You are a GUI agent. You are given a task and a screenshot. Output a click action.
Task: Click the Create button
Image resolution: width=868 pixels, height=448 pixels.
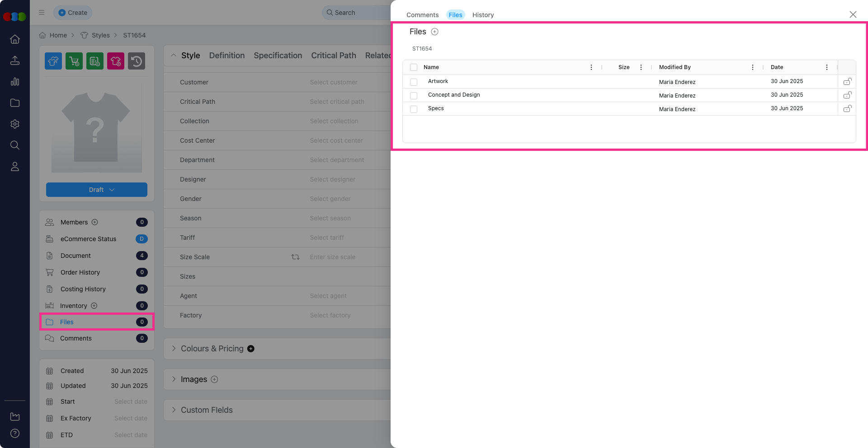coord(73,13)
